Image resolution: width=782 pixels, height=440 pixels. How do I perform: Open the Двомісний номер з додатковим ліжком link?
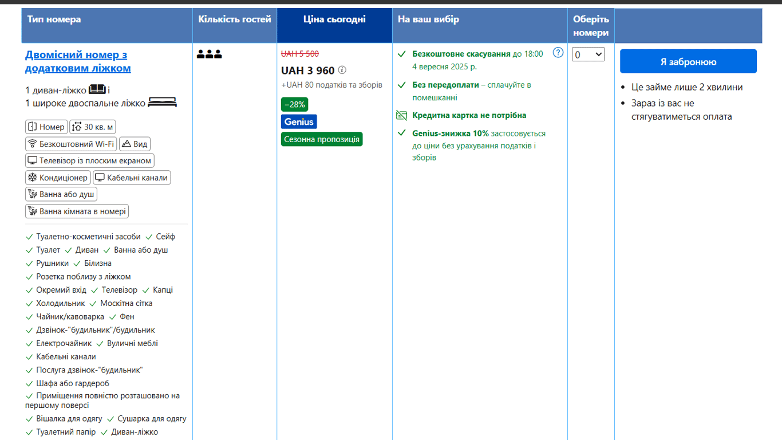coord(77,61)
